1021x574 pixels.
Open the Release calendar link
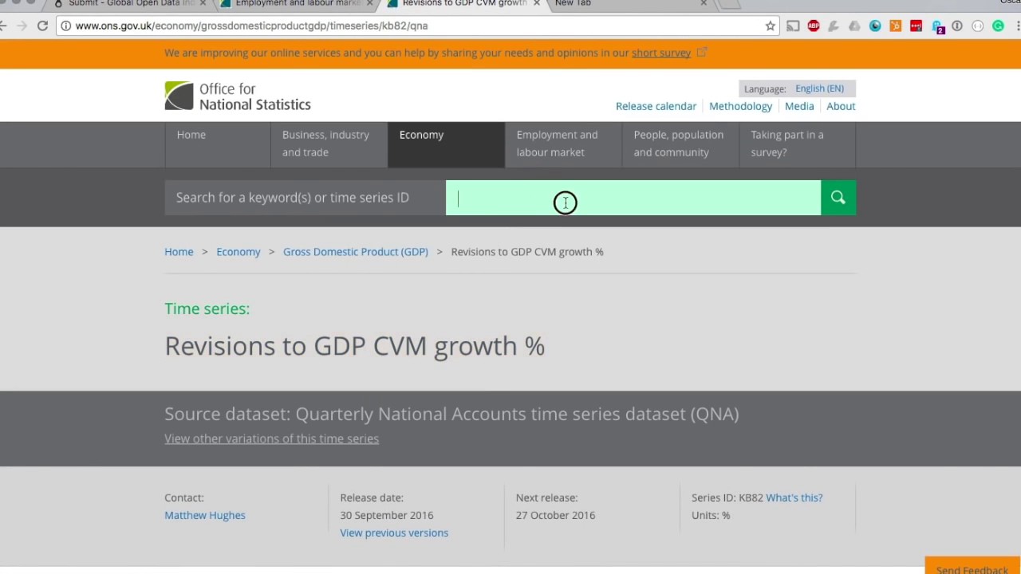pos(656,106)
